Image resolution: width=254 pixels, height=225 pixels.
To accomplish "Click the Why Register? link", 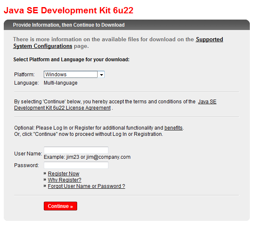I will click(64, 180).
